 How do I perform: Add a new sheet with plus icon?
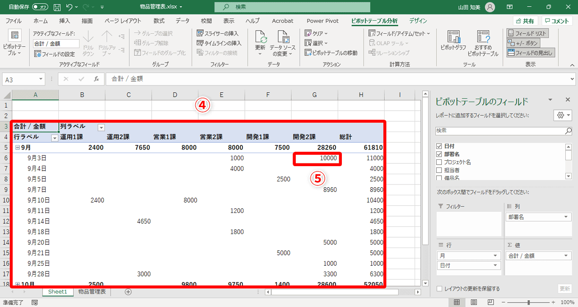[x=128, y=292]
